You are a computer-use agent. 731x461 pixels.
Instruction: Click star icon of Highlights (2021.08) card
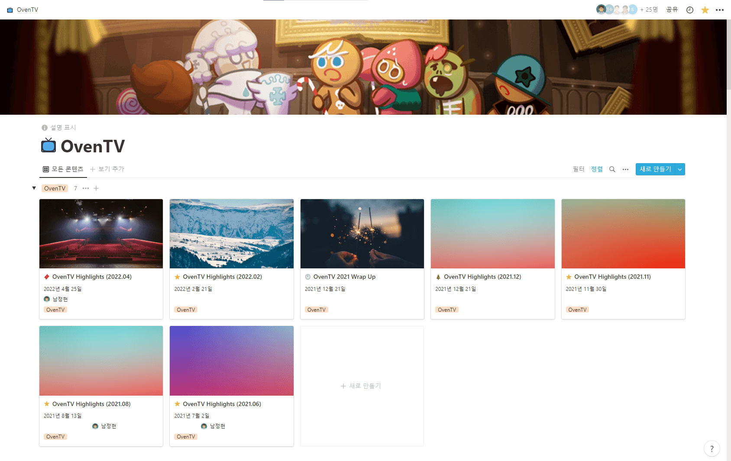click(47, 404)
